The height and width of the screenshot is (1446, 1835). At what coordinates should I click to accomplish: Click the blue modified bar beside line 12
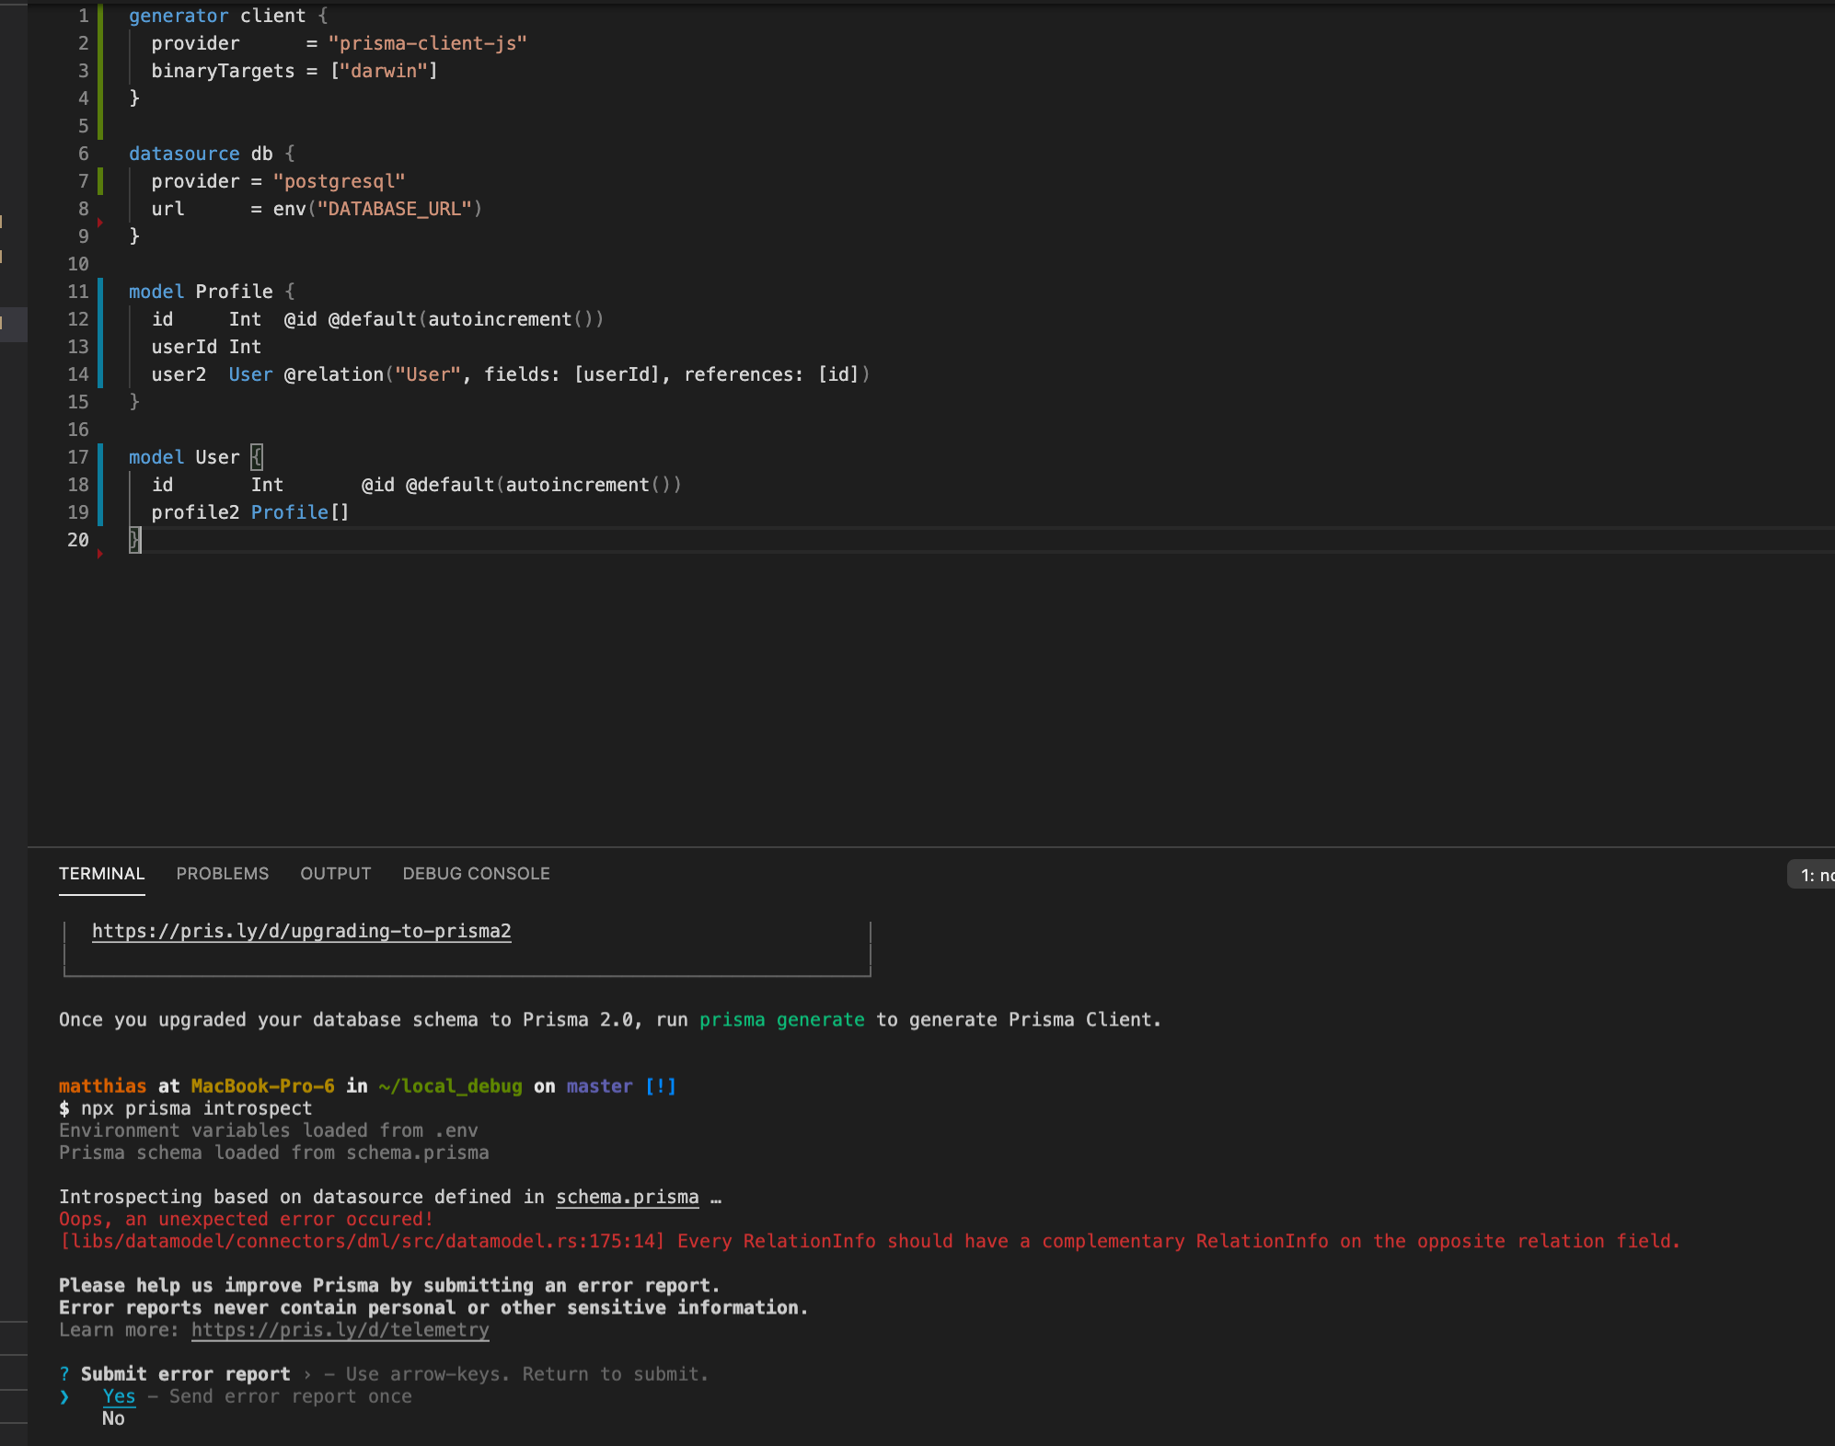click(100, 319)
